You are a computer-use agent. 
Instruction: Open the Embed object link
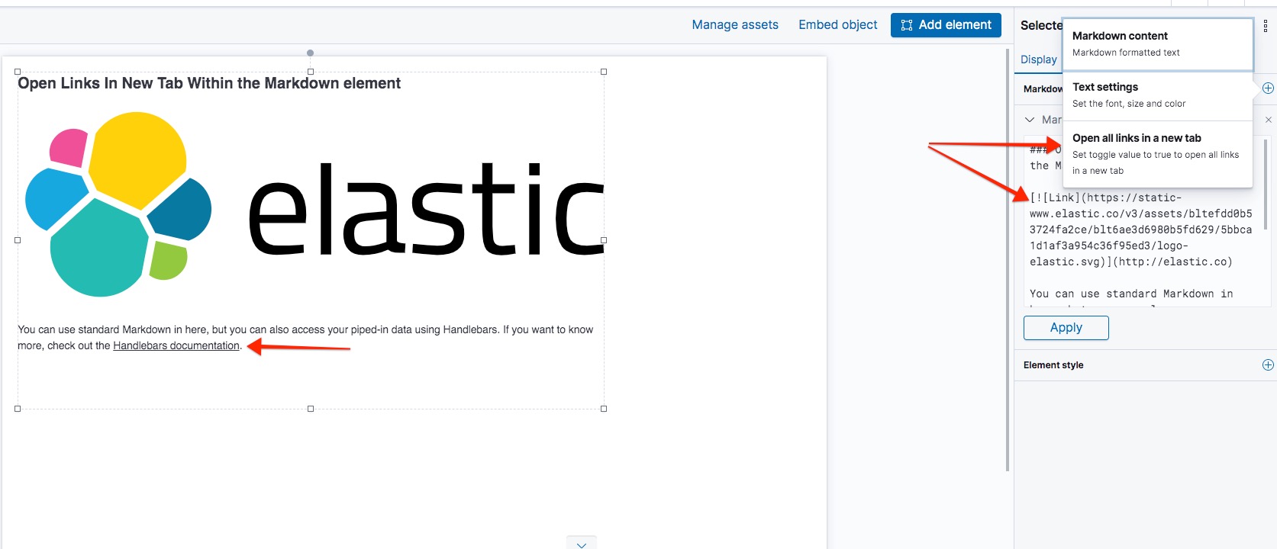[837, 24]
